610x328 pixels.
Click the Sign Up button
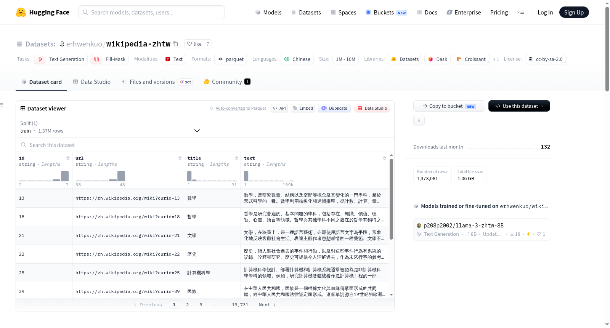click(x=574, y=12)
